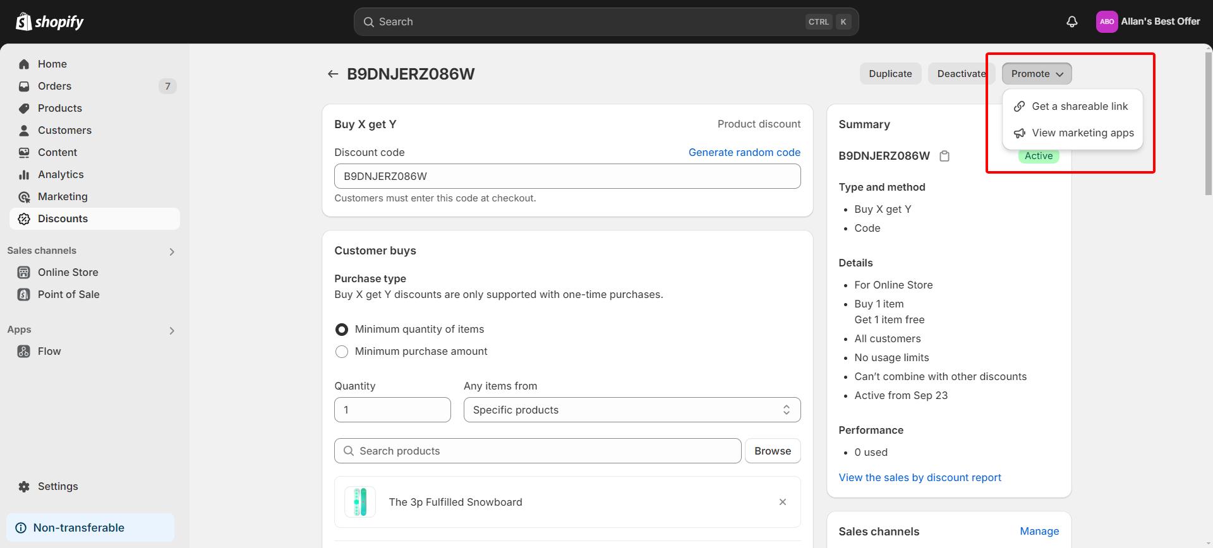Open the Specific products dropdown
This screenshot has width=1213, height=548.
(632, 410)
